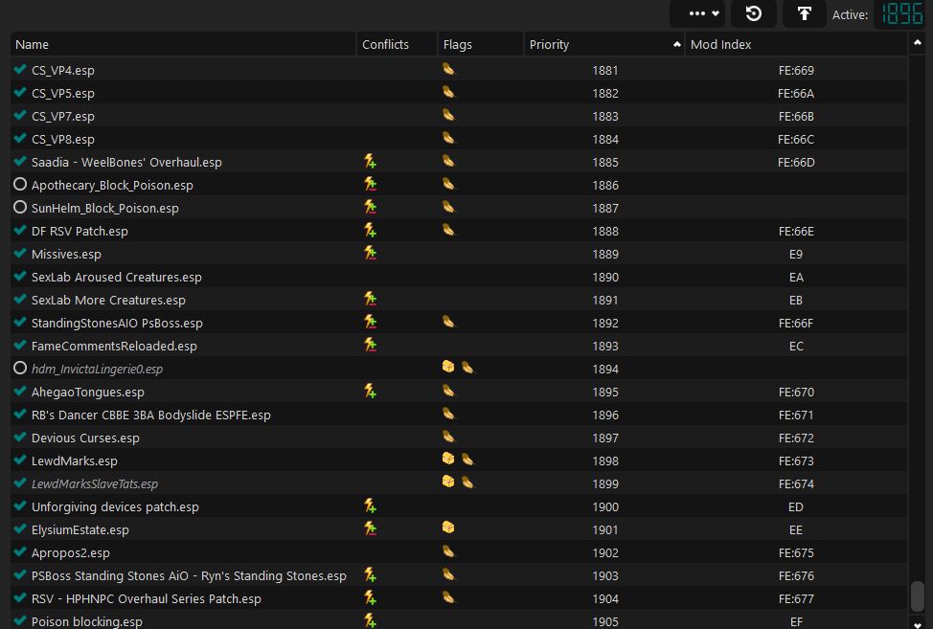This screenshot has height=629, width=933.
Task: Open the three-dots actions dropdown
Action: (697, 13)
